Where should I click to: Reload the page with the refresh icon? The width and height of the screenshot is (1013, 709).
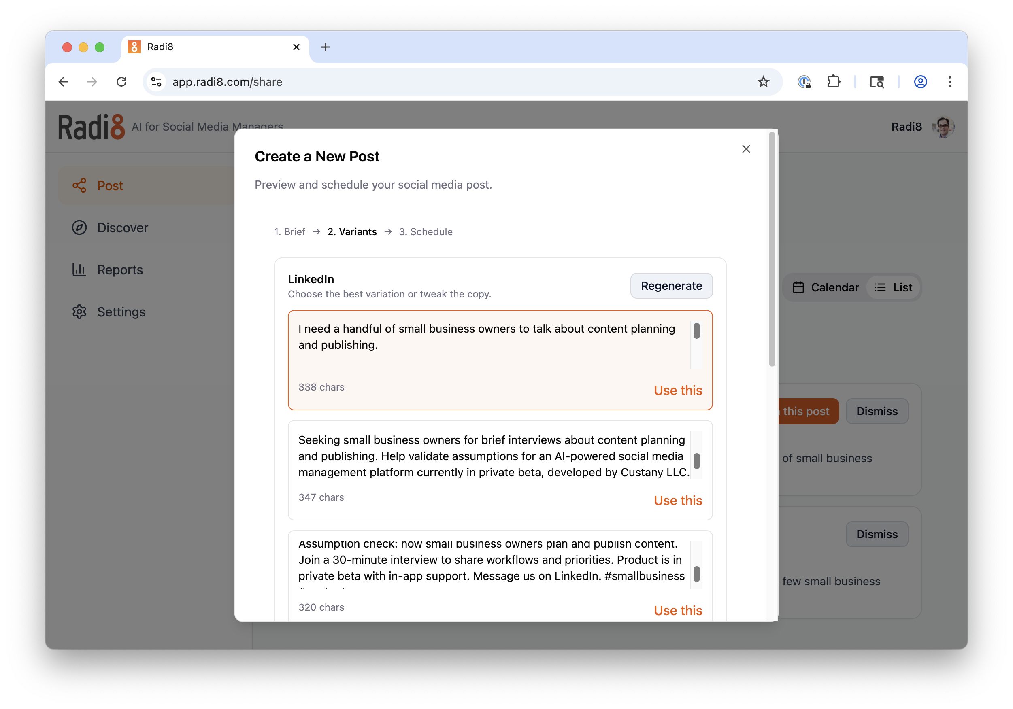[122, 82]
